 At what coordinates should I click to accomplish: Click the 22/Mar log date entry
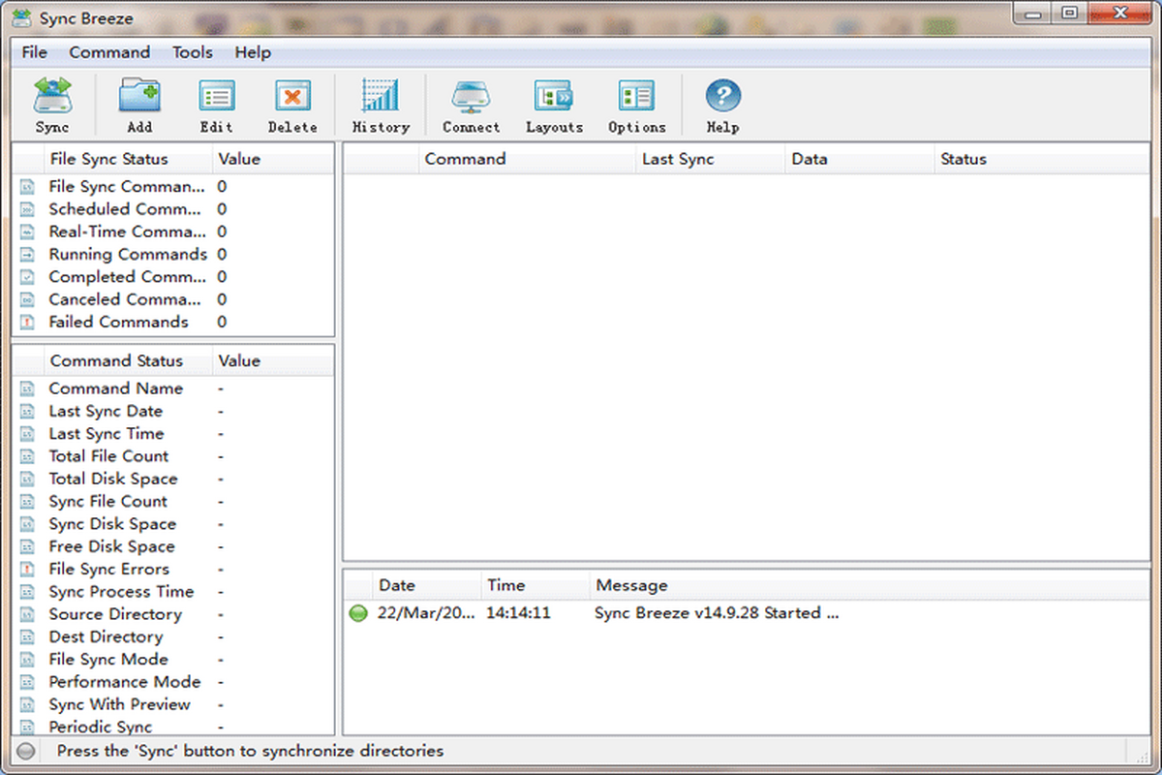point(426,613)
